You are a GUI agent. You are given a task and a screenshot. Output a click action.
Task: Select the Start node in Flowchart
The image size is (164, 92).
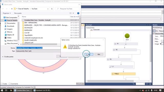click(127, 37)
